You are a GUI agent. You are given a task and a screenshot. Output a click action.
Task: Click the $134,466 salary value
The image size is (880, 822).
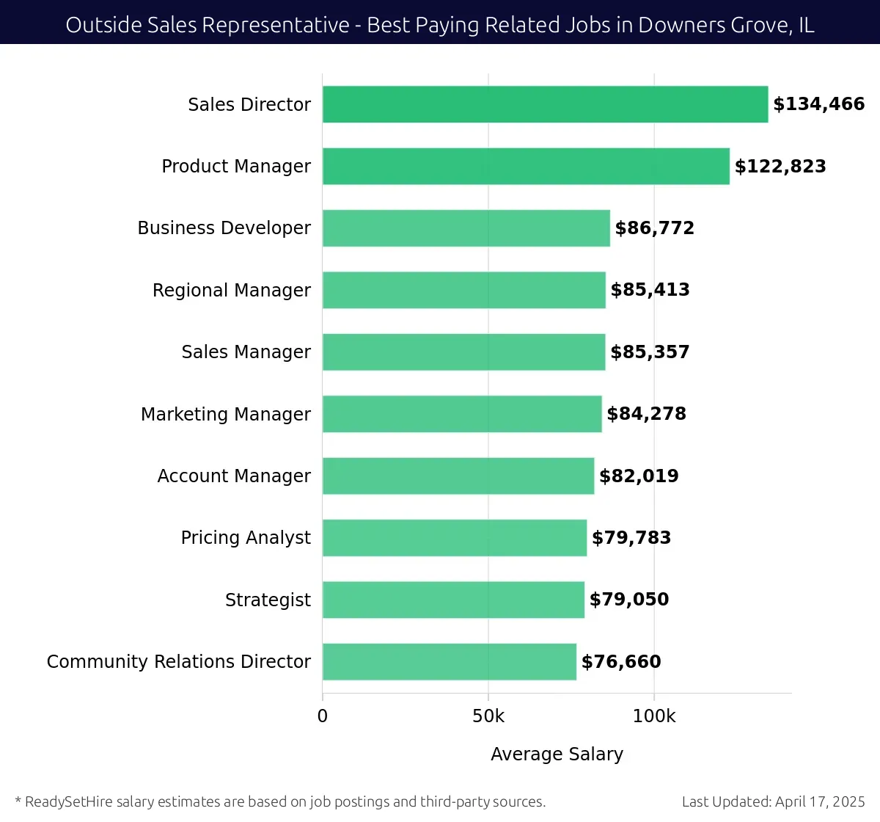click(819, 104)
